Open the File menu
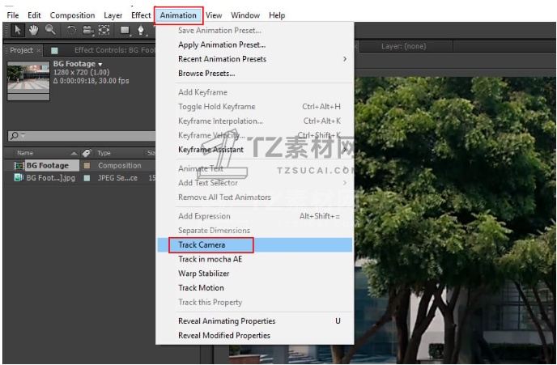Screen dimensions: 557x365 click(x=13, y=15)
